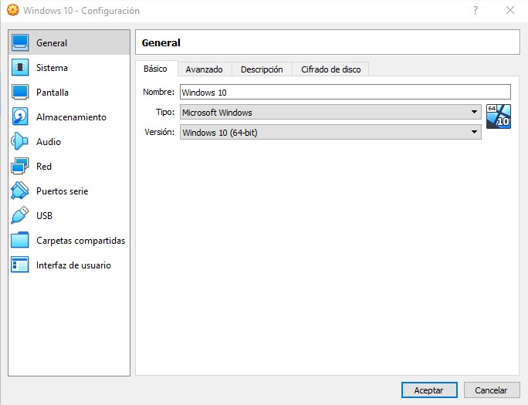Open the Puertos serie connector icon
Viewport: 528px width, 405px height.
click(20, 191)
